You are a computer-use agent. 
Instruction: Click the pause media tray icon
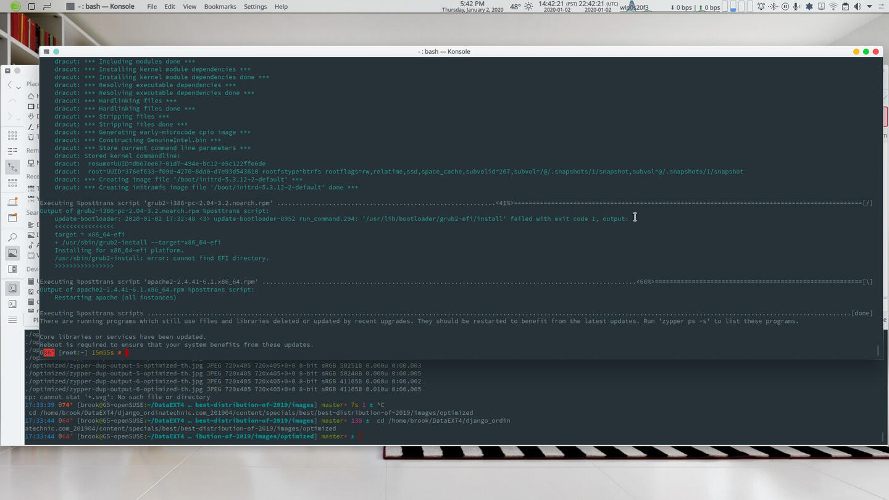(785, 7)
